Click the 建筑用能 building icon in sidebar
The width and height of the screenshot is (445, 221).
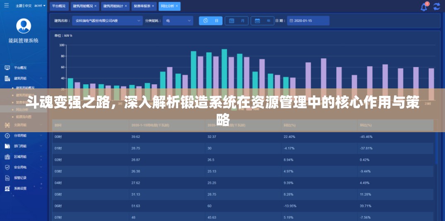pyautogui.click(x=7, y=78)
